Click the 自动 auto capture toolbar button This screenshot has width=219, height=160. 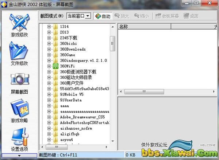103,16
